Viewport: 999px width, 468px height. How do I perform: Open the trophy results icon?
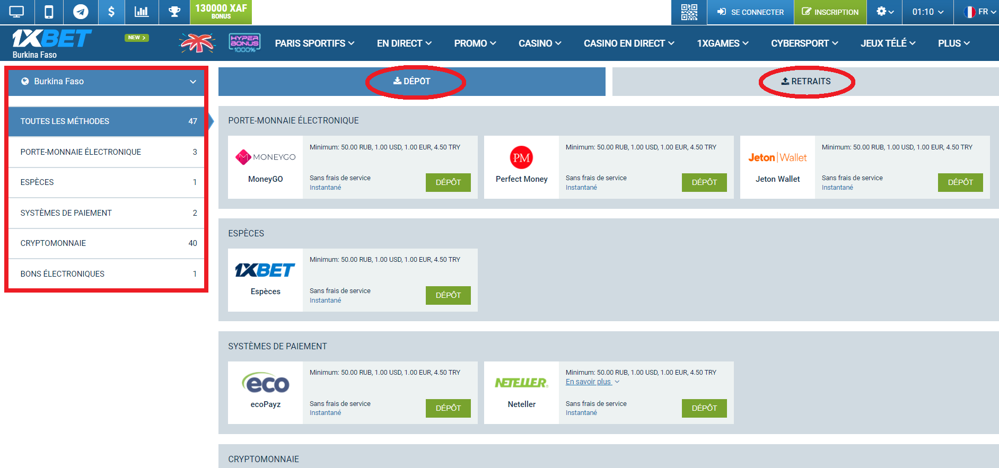tap(174, 12)
